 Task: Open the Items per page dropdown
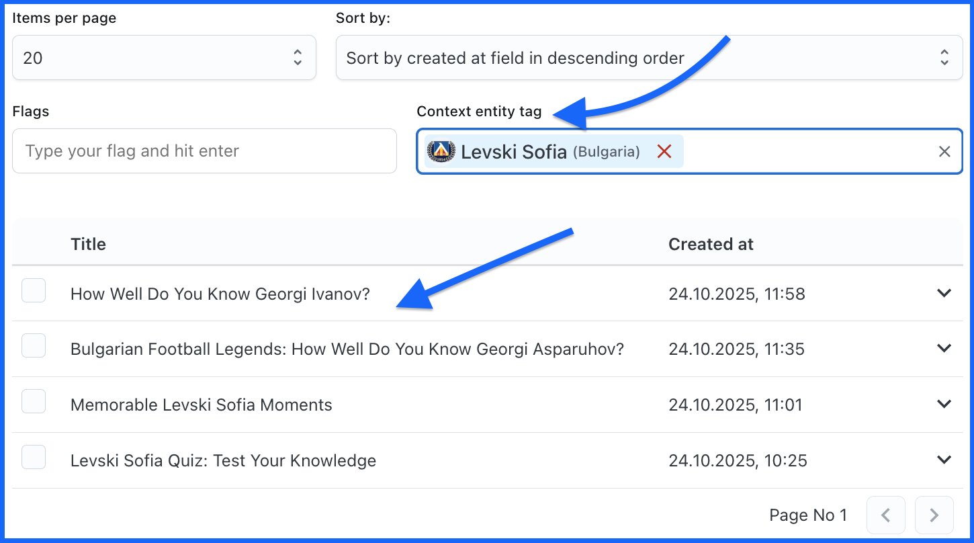point(164,58)
